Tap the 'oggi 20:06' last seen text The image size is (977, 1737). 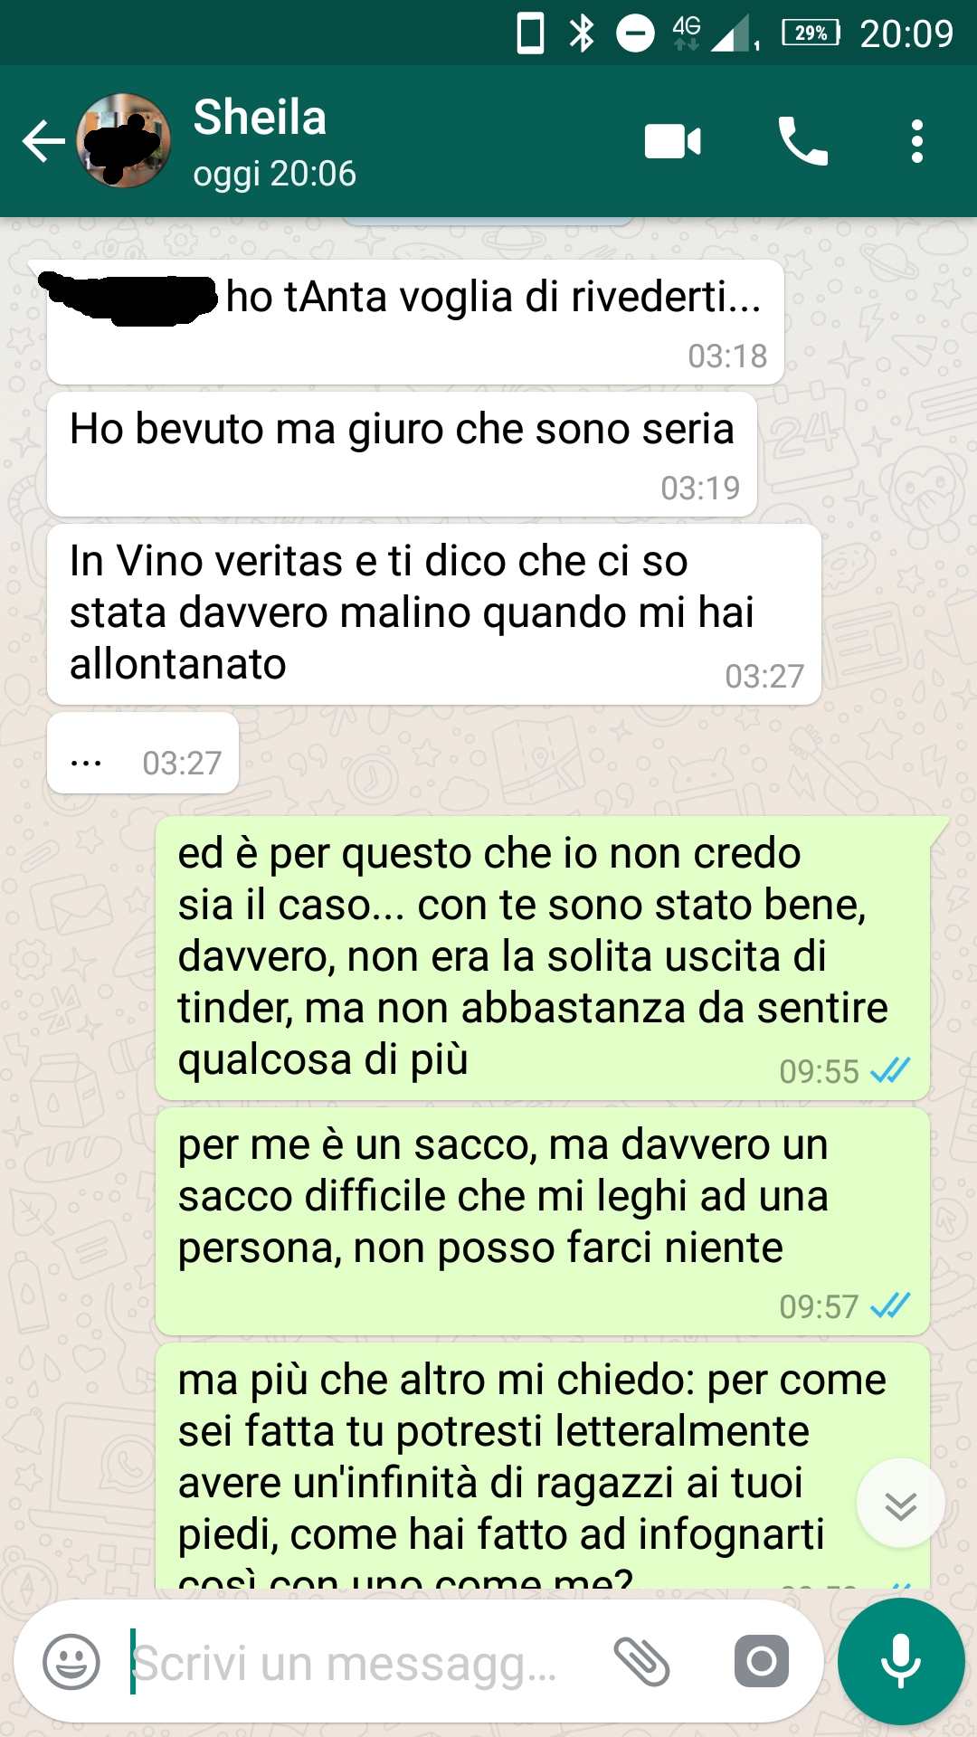point(275,174)
